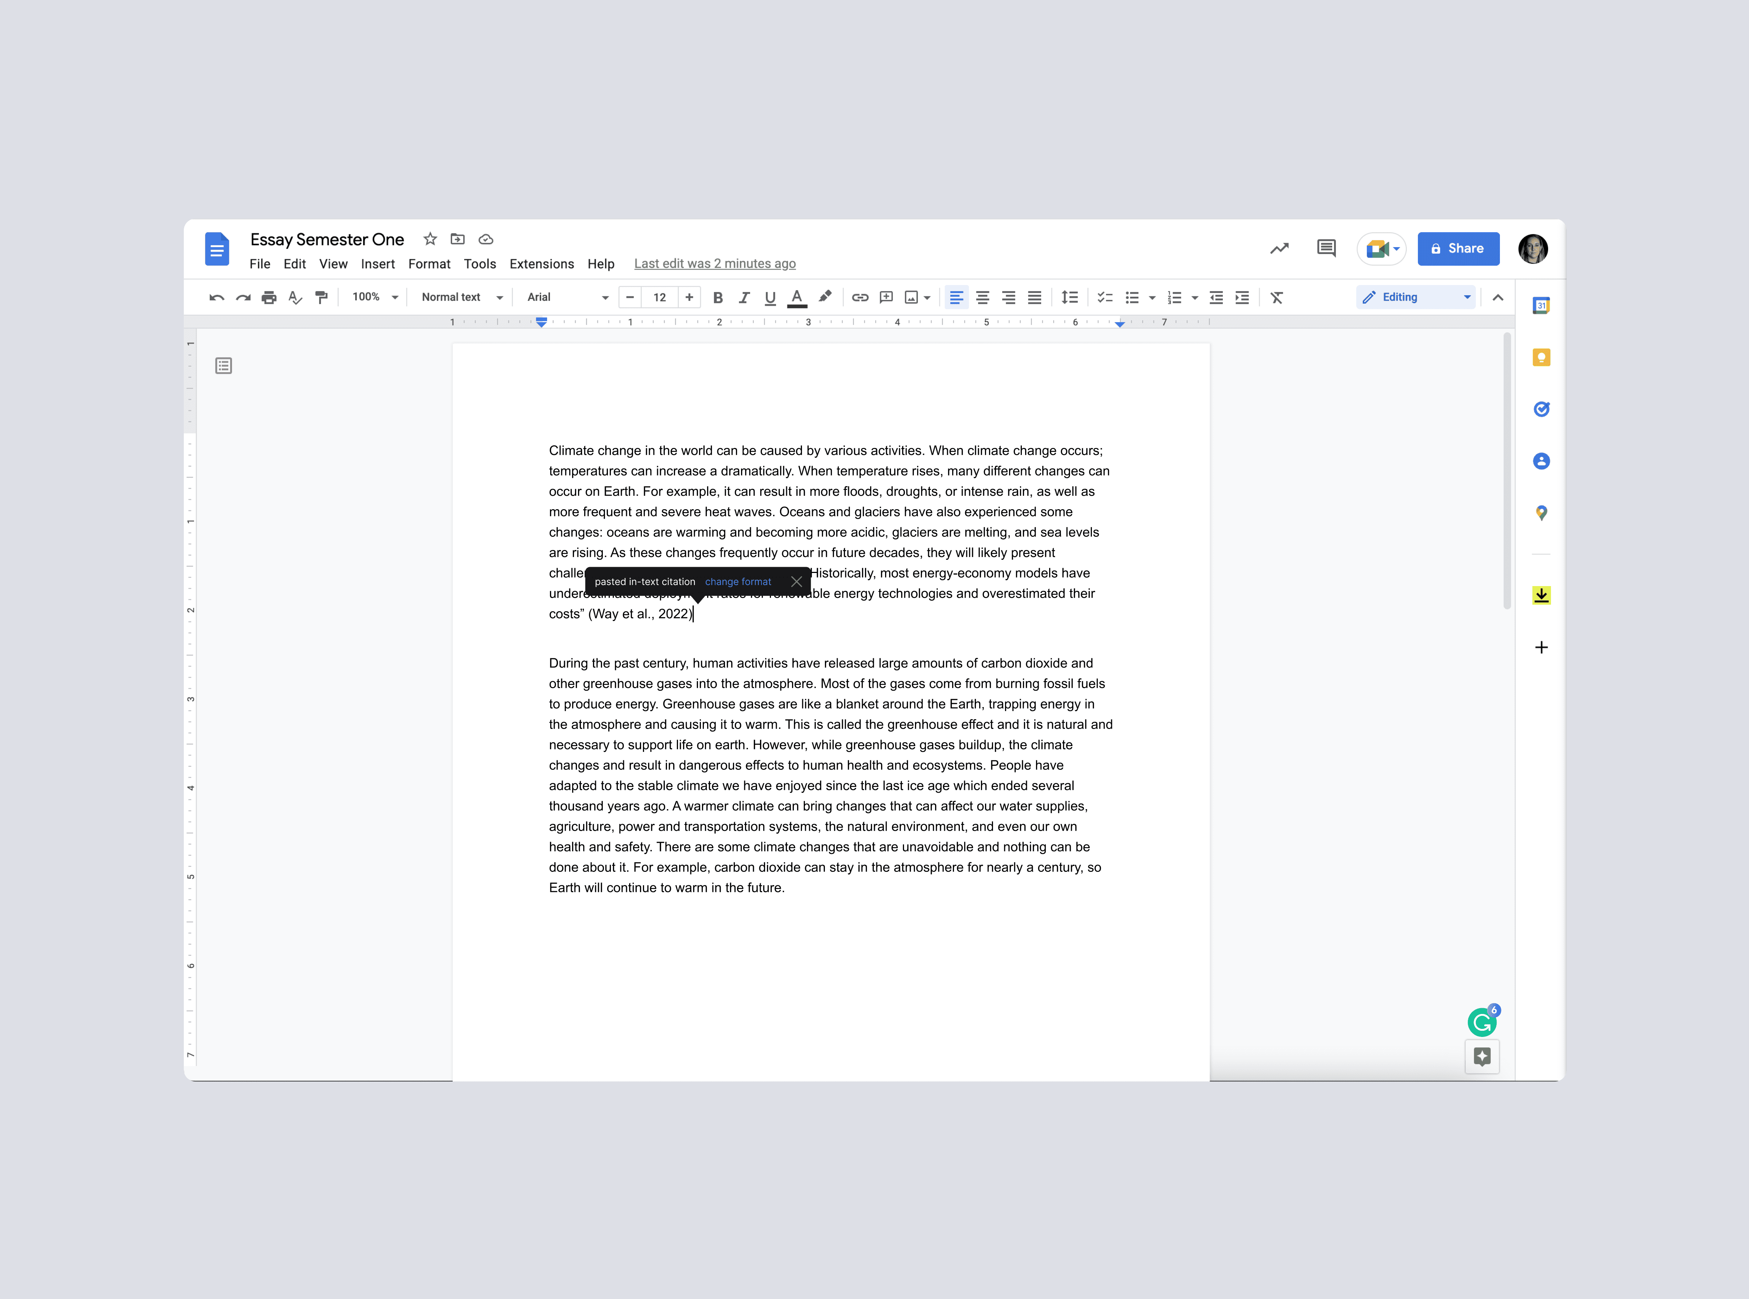Toggle bold formatting
The height and width of the screenshot is (1299, 1749).
point(718,297)
